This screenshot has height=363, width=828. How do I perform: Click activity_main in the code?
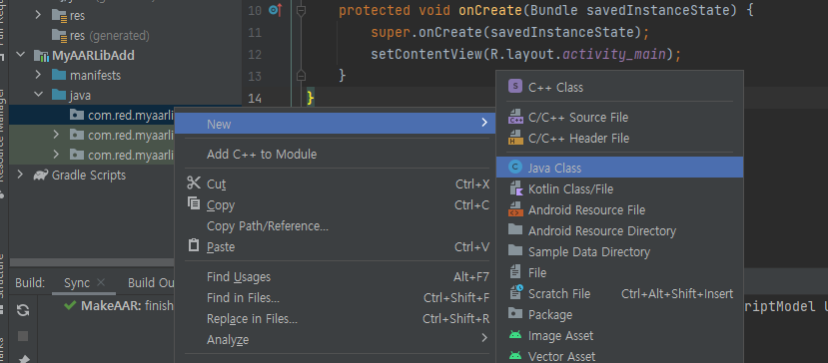[x=614, y=54]
